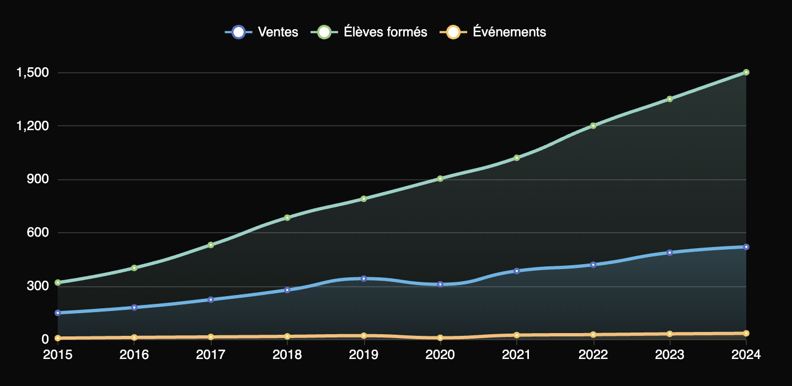The image size is (792, 386).
Task: Click the Élèves formés 2018 data point
Action: pos(287,218)
